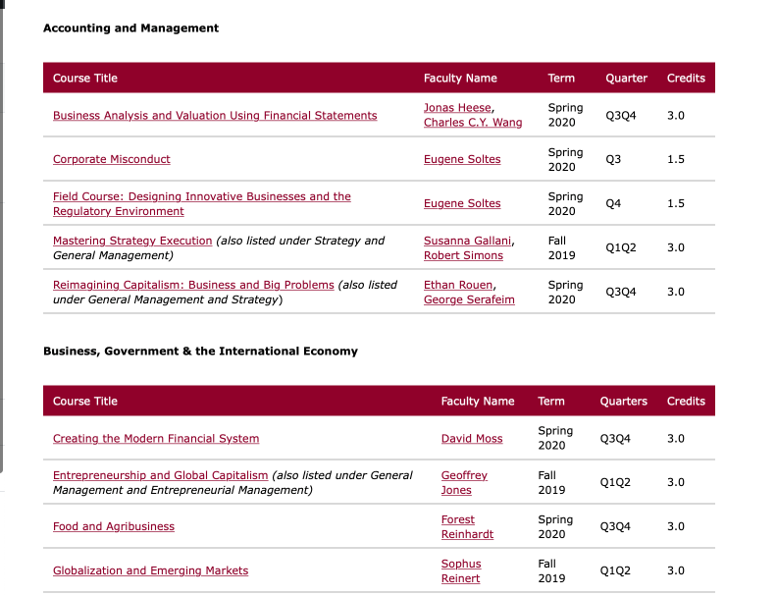The height and width of the screenshot is (596, 777).
Task: Open Jonas Heese faculty page
Action: (457, 108)
